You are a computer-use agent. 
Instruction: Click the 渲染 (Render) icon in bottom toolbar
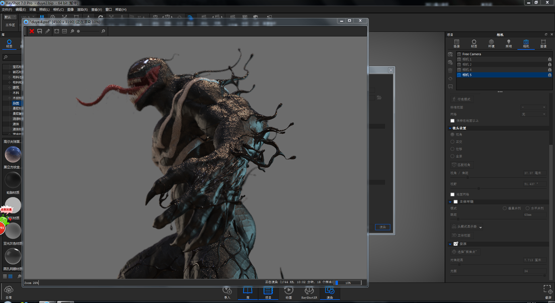pos(330,291)
